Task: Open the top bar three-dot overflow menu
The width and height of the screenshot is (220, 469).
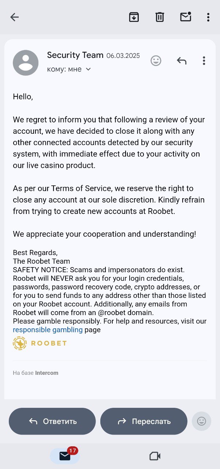Action: click(x=208, y=17)
